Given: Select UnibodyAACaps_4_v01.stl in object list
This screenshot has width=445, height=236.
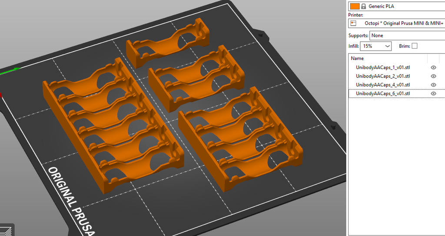Looking at the screenshot, I should (x=383, y=85).
